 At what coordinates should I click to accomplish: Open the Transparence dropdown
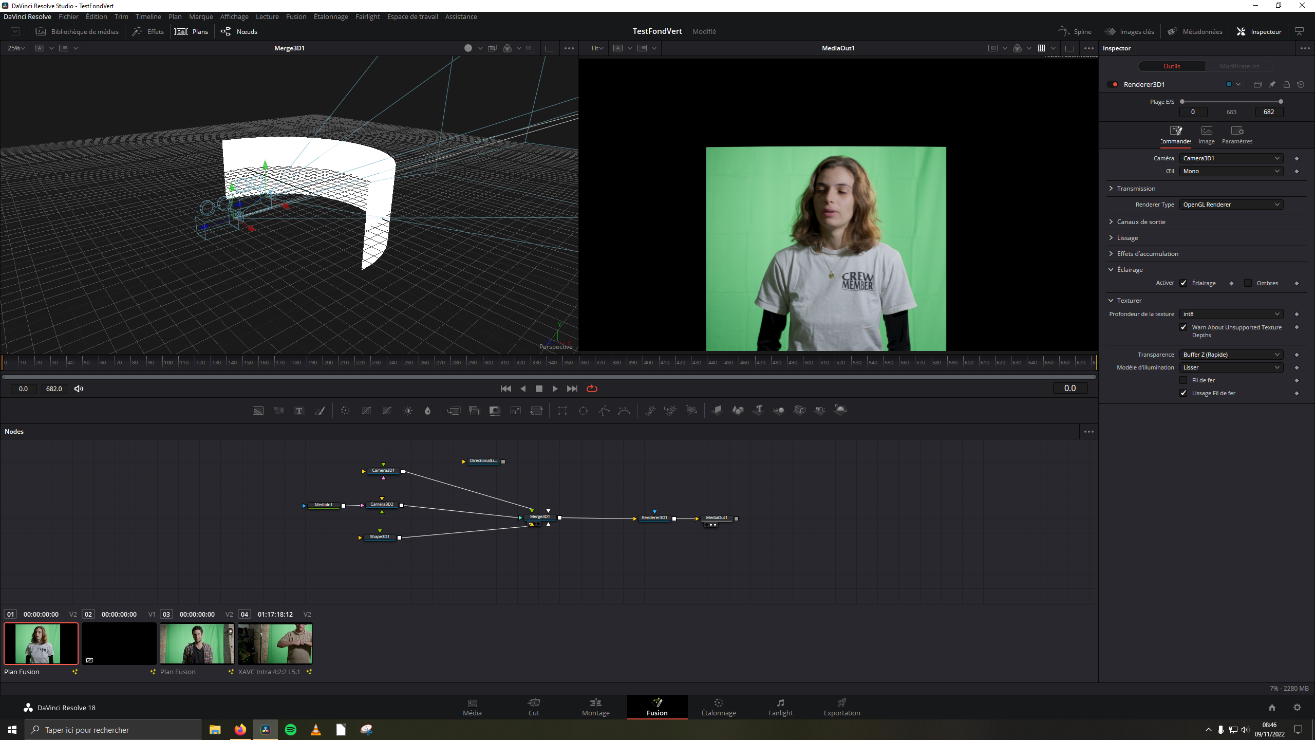1231,355
